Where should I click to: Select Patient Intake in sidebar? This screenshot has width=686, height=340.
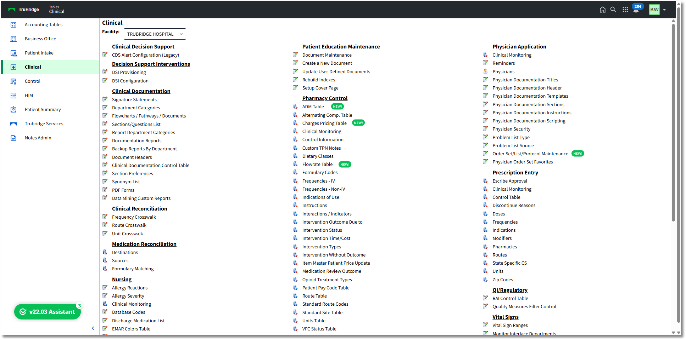(39, 53)
